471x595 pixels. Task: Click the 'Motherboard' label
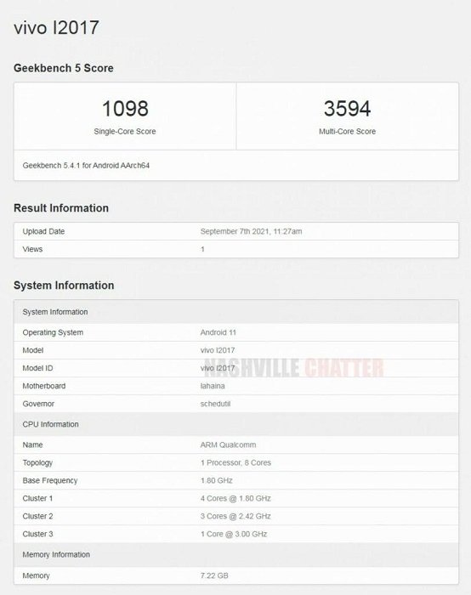click(44, 386)
